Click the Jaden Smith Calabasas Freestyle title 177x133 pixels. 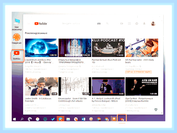tap(38, 100)
